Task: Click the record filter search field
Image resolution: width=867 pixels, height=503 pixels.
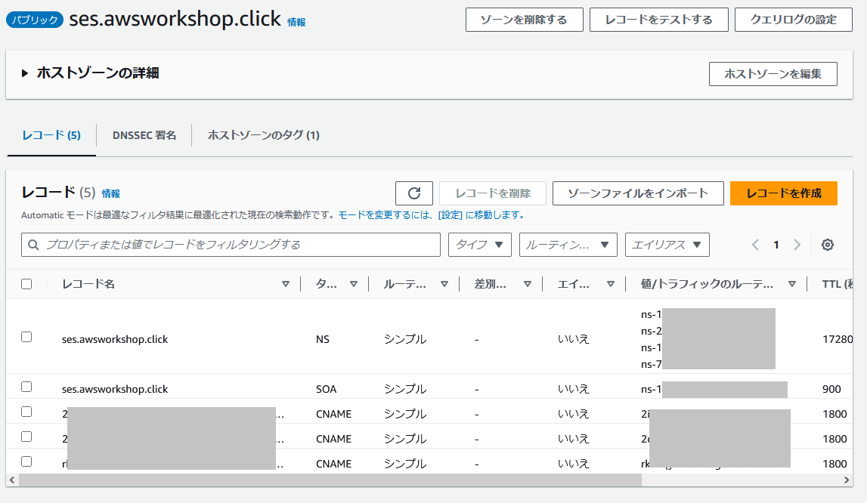Action: click(x=231, y=245)
